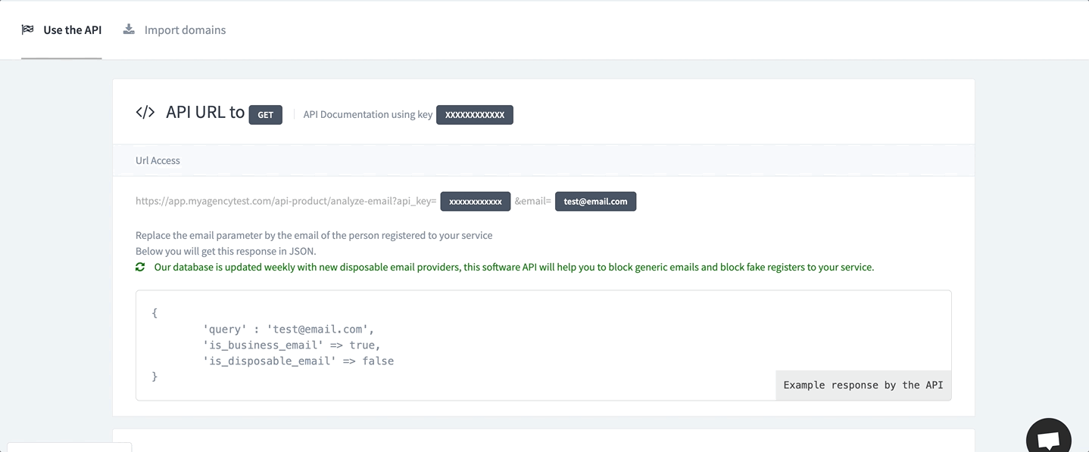This screenshot has width=1089, height=452.
Task: Click the flag icon beside Use the API
Action: pos(27,29)
